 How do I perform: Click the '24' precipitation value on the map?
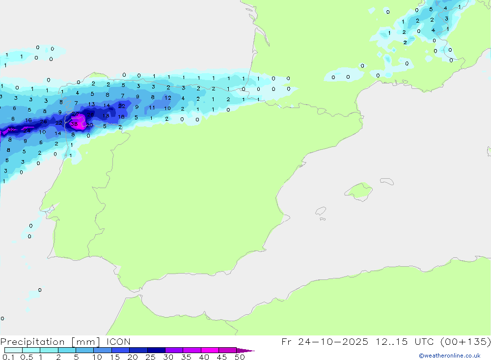coord(27,131)
